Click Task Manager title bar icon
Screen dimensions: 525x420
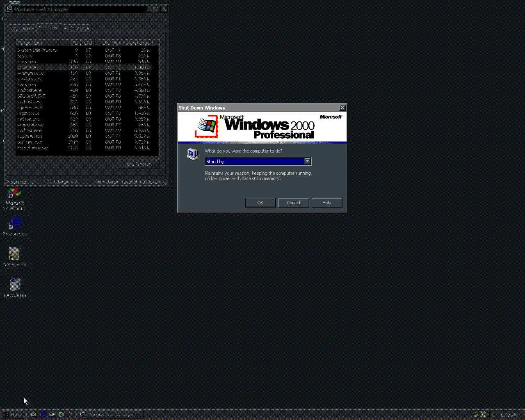[x=9, y=9]
